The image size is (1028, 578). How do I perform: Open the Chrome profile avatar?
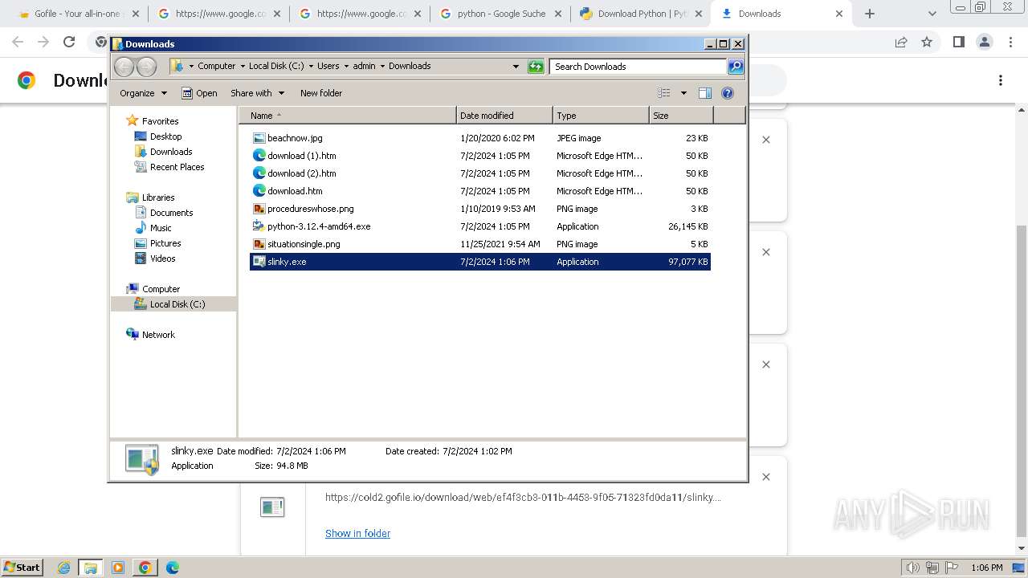985,42
